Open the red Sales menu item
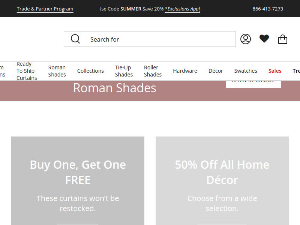This screenshot has height=225, width=300. coord(275,71)
